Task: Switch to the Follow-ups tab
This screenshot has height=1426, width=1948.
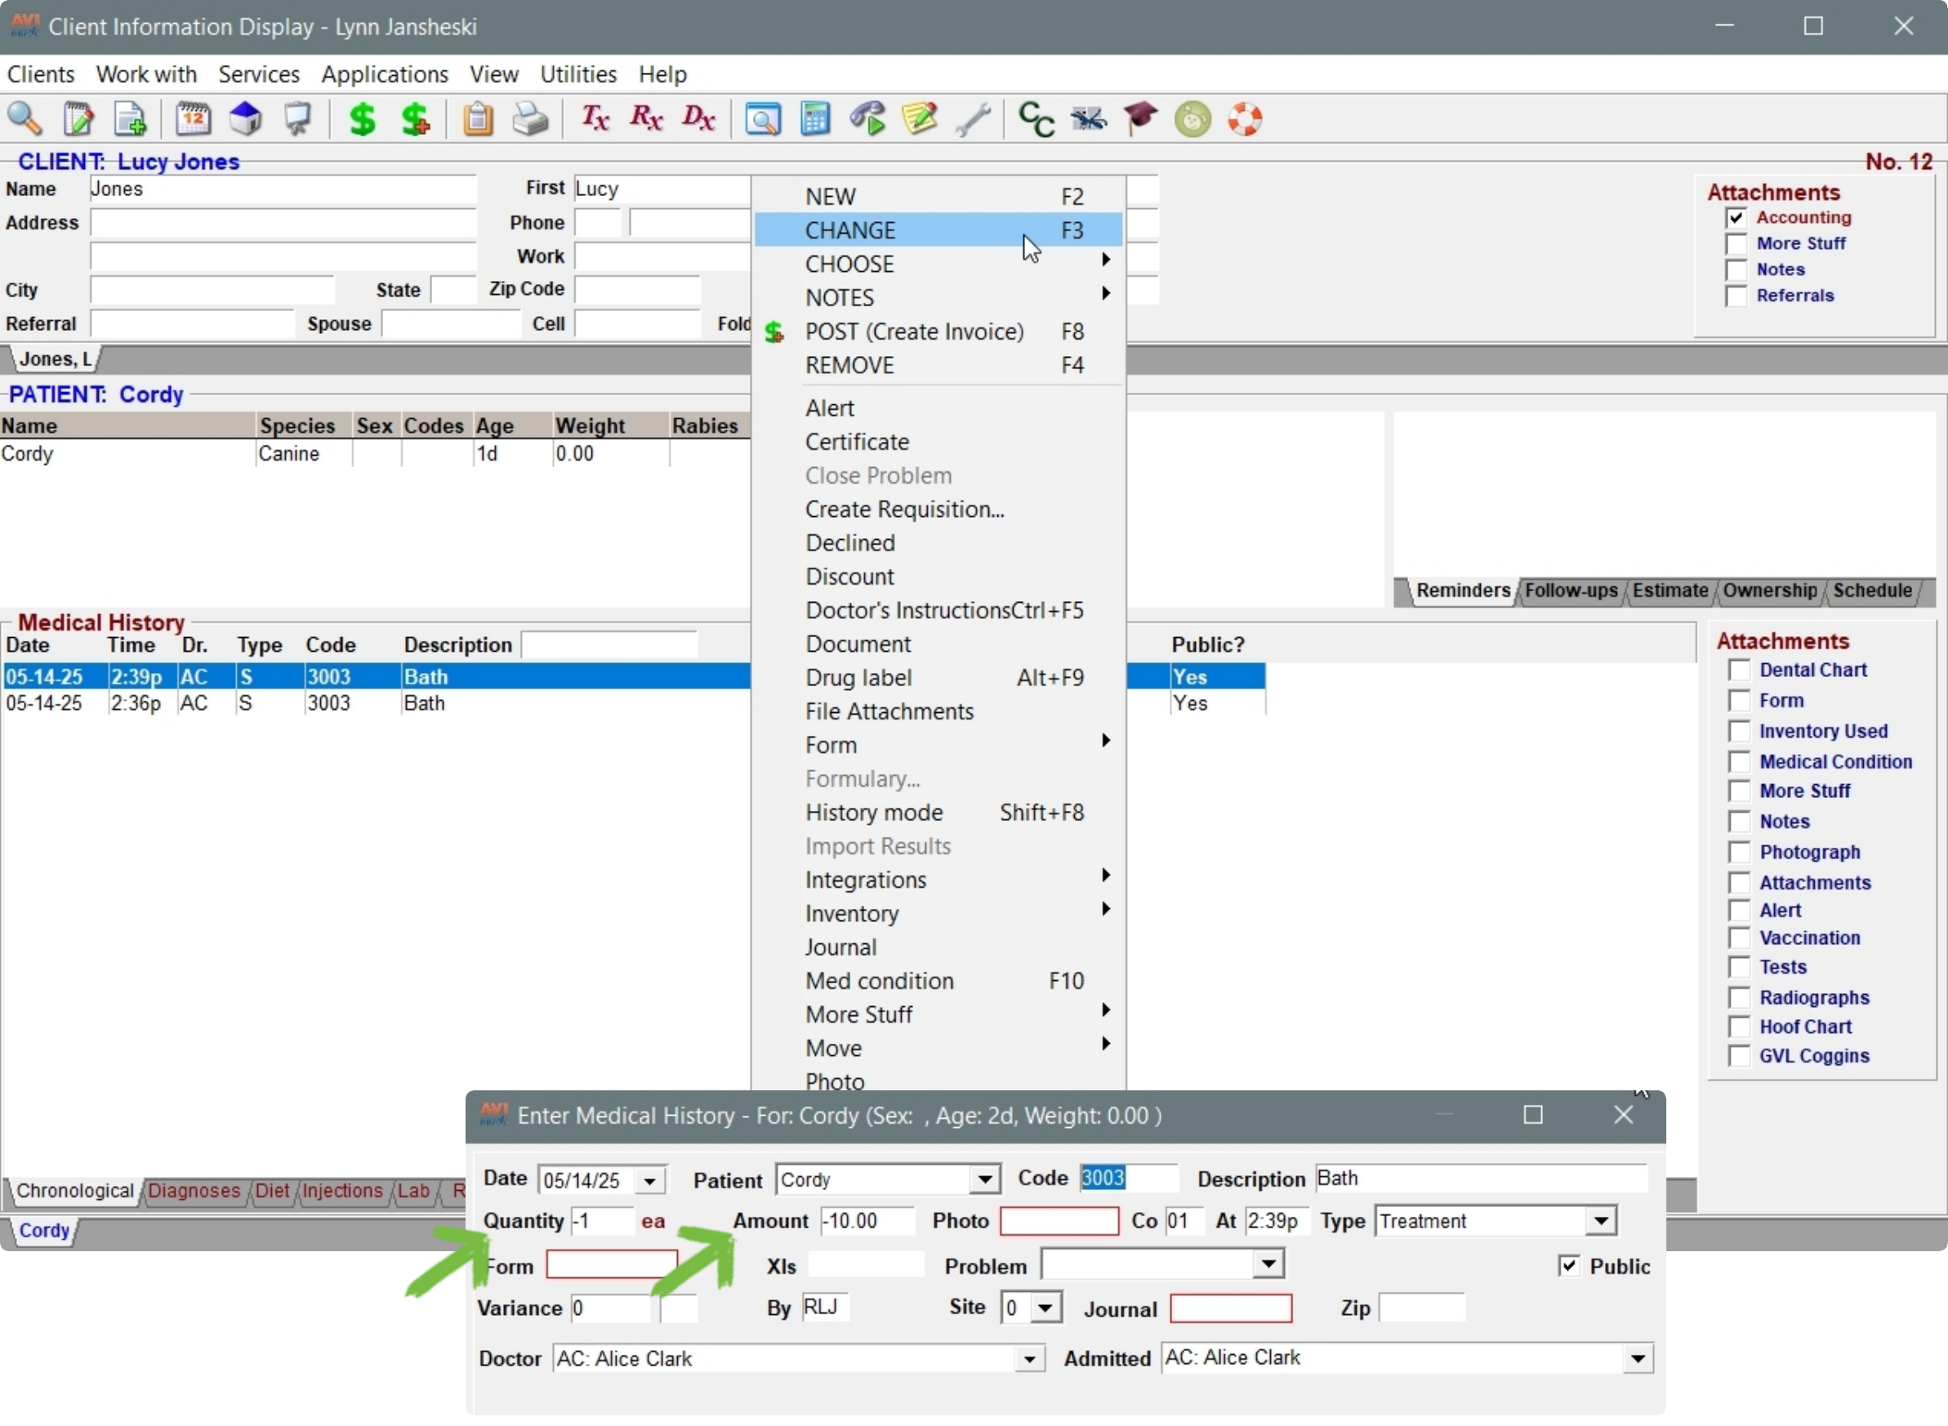Action: 1571,590
